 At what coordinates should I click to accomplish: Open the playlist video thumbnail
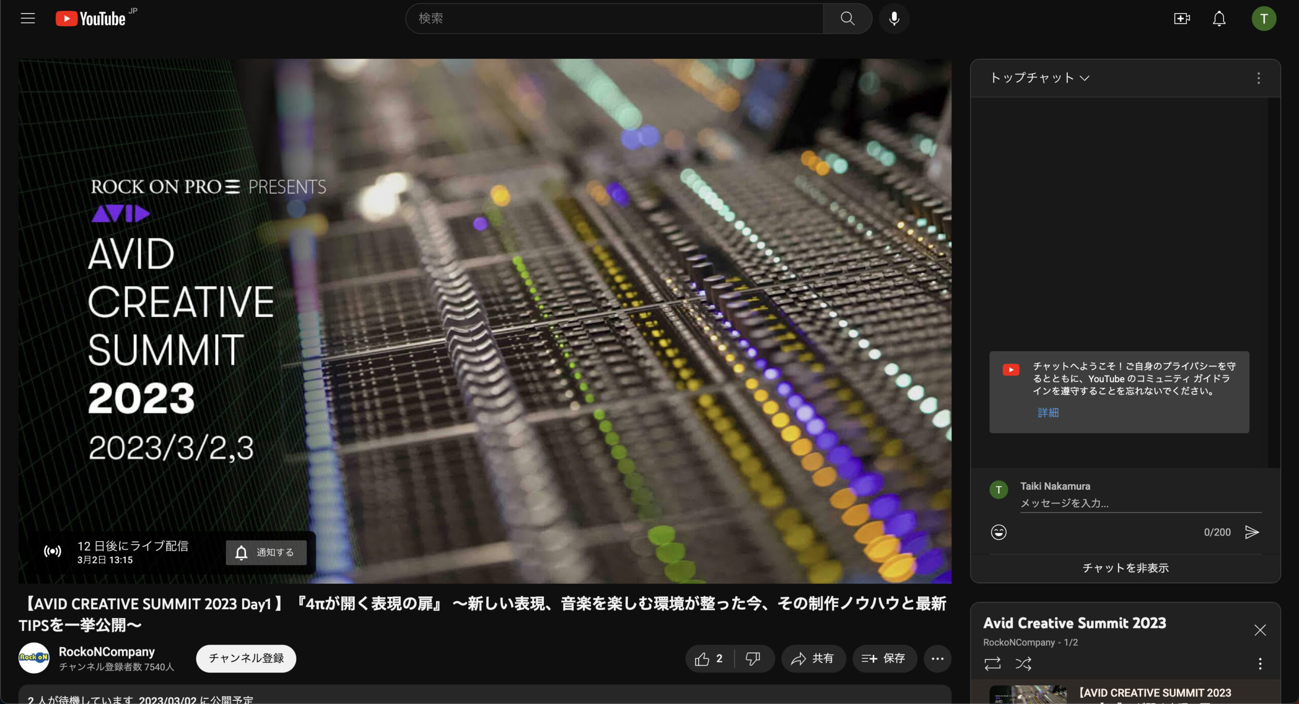coord(1028,694)
